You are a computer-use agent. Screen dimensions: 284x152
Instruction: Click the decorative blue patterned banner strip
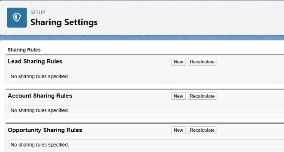point(142,38)
